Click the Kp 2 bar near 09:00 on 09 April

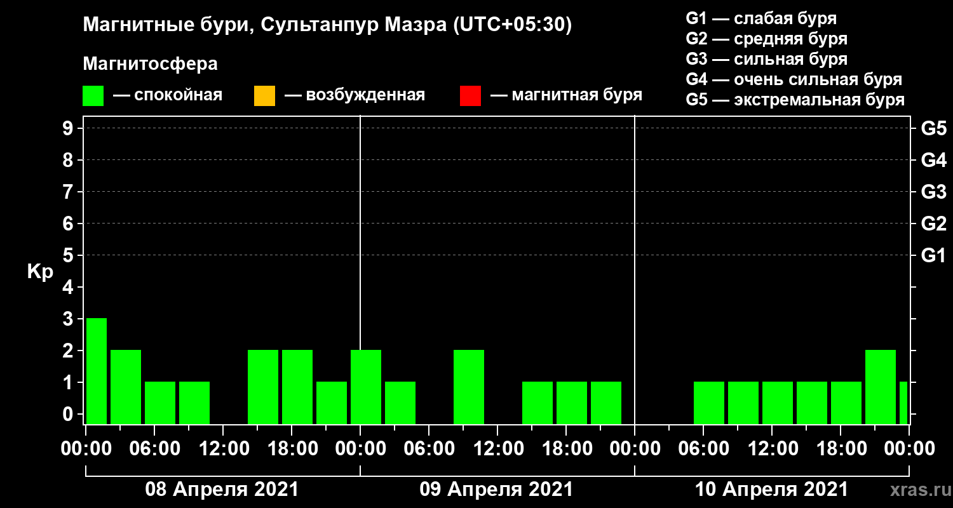pos(469,387)
